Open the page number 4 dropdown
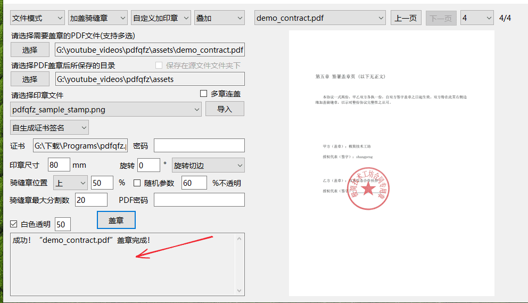The height and width of the screenshot is (303, 528). 477,18
